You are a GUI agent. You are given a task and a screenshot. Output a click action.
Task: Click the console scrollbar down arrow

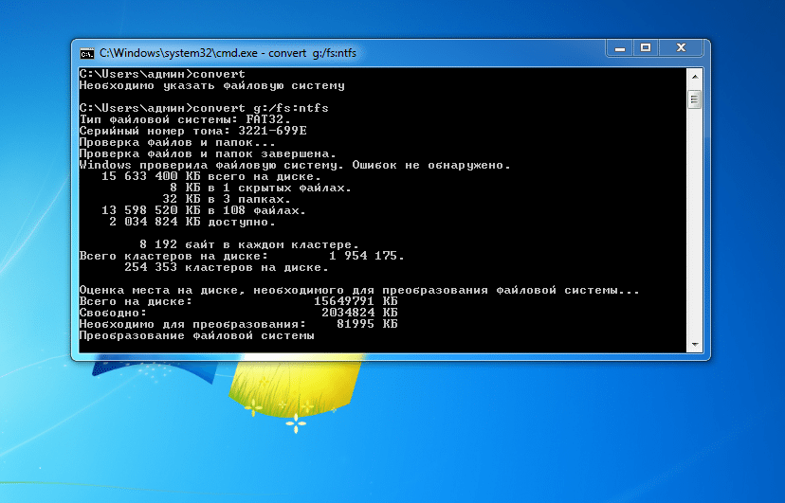[x=694, y=344]
